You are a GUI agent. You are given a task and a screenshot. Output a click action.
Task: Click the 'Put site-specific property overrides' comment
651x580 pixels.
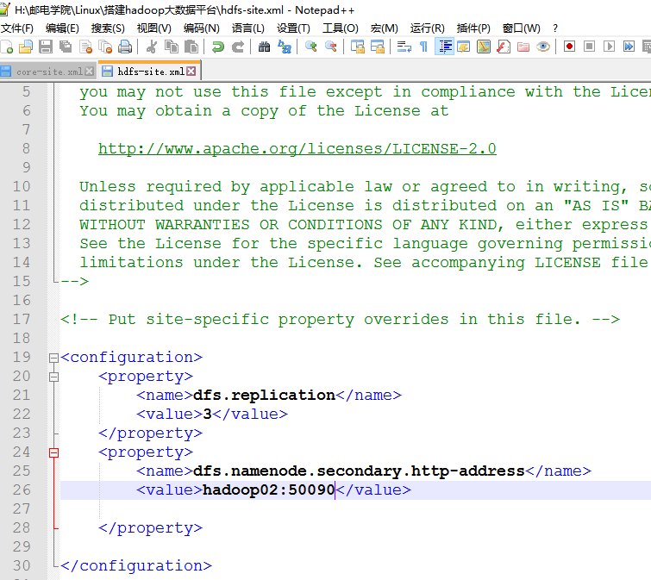340,320
